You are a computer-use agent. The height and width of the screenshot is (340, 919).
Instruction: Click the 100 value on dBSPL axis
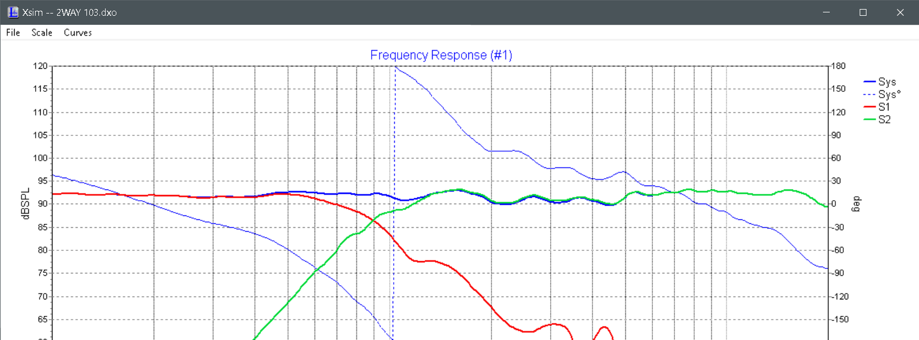click(x=40, y=158)
